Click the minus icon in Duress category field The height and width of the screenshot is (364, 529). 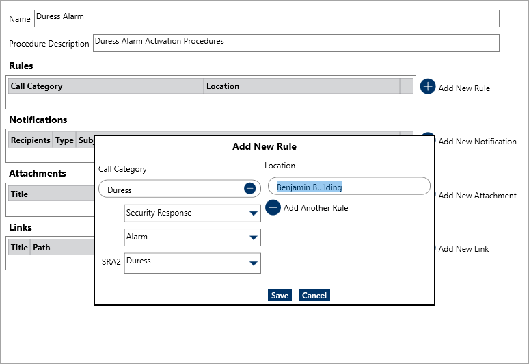(249, 189)
